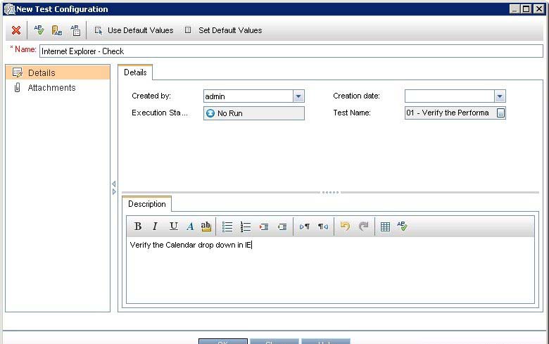Set right-to-left text direction

[x=323, y=227]
